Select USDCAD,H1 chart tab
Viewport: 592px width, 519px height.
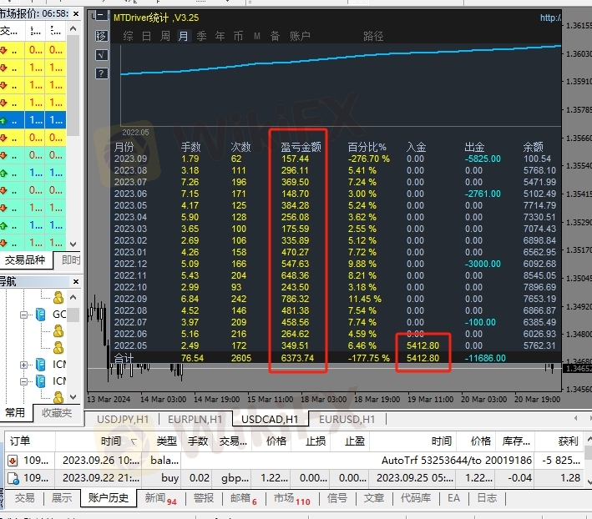[270, 420]
